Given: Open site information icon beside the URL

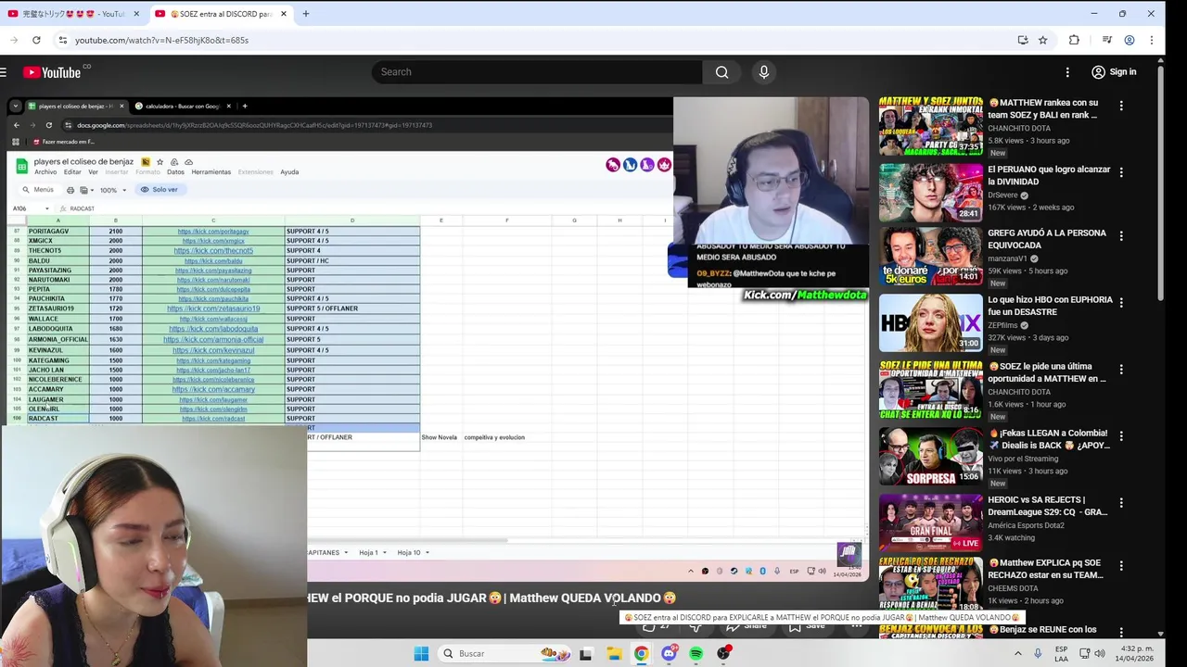Looking at the screenshot, I should (62, 40).
